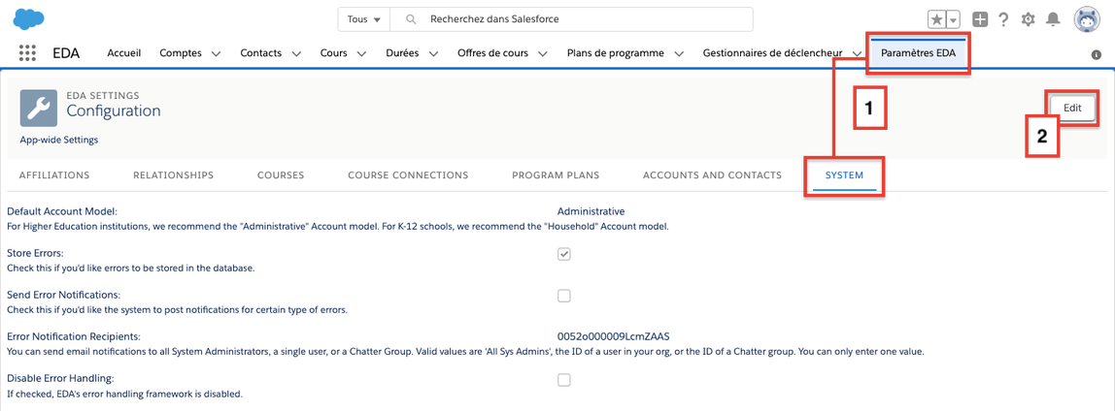Open the favorites list dropdown arrow
The width and height of the screenshot is (1115, 411).
click(954, 19)
